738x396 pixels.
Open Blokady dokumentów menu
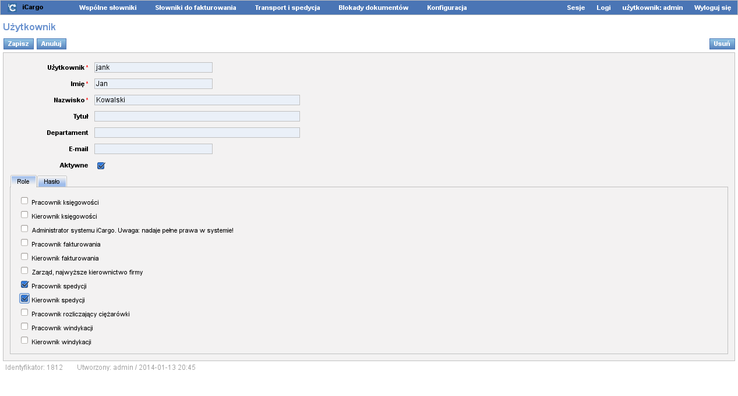[373, 8]
